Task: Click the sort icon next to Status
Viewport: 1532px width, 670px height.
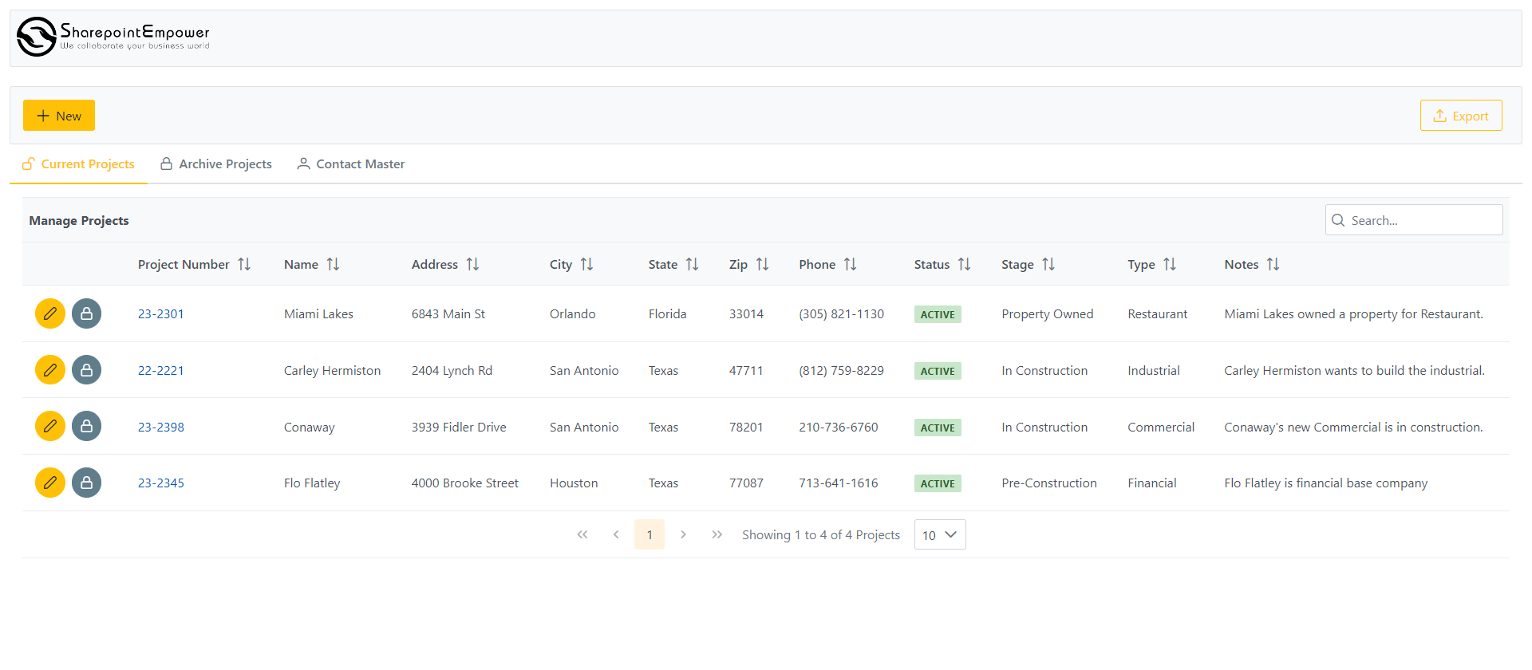Action: coord(964,264)
